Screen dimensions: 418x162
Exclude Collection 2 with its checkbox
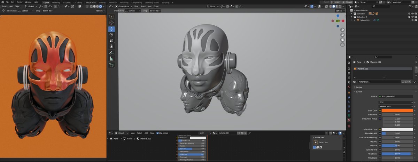click(409, 17)
